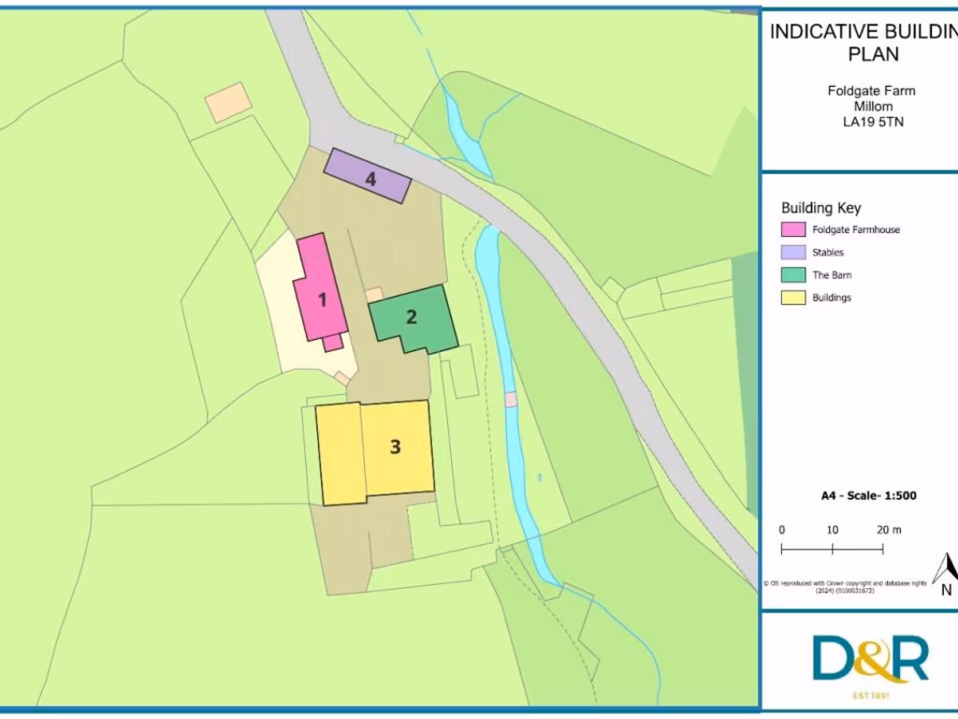Click the purple Stables key swatch
This screenshot has height=719, width=958.
(x=792, y=252)
